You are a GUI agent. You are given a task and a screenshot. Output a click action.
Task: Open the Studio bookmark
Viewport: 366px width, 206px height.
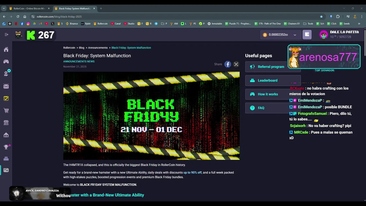(129, 24)
